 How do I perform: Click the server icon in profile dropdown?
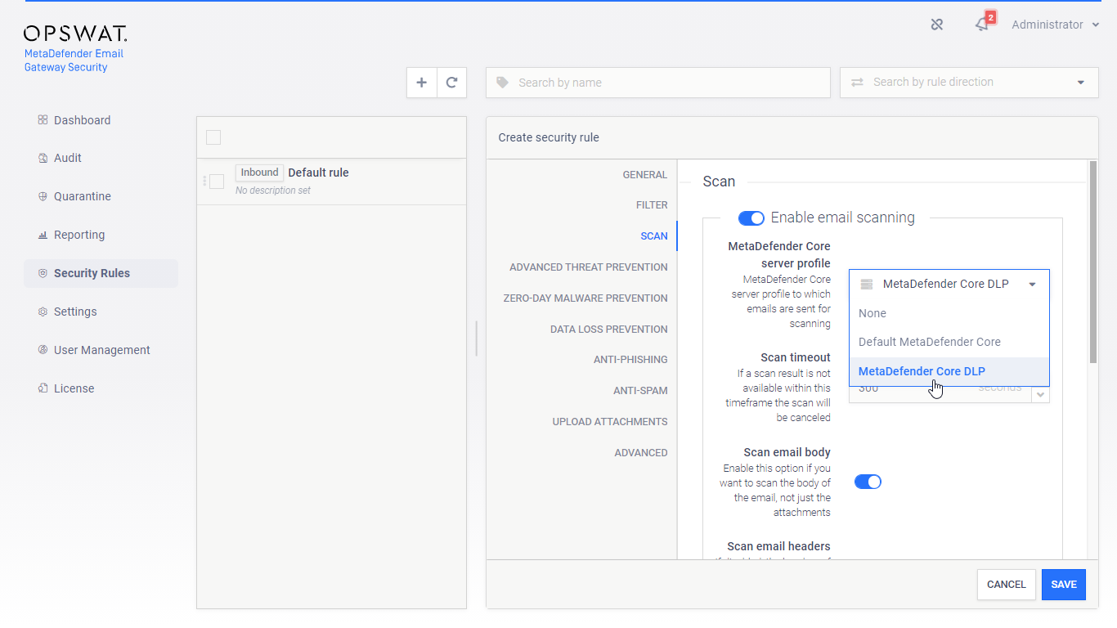867,284
